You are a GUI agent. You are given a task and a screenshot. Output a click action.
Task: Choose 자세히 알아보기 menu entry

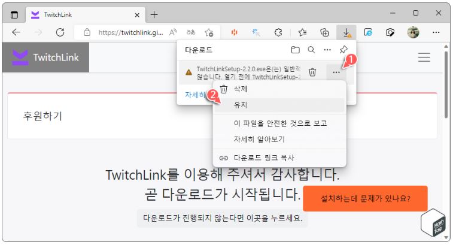click(x=279, y=140)
